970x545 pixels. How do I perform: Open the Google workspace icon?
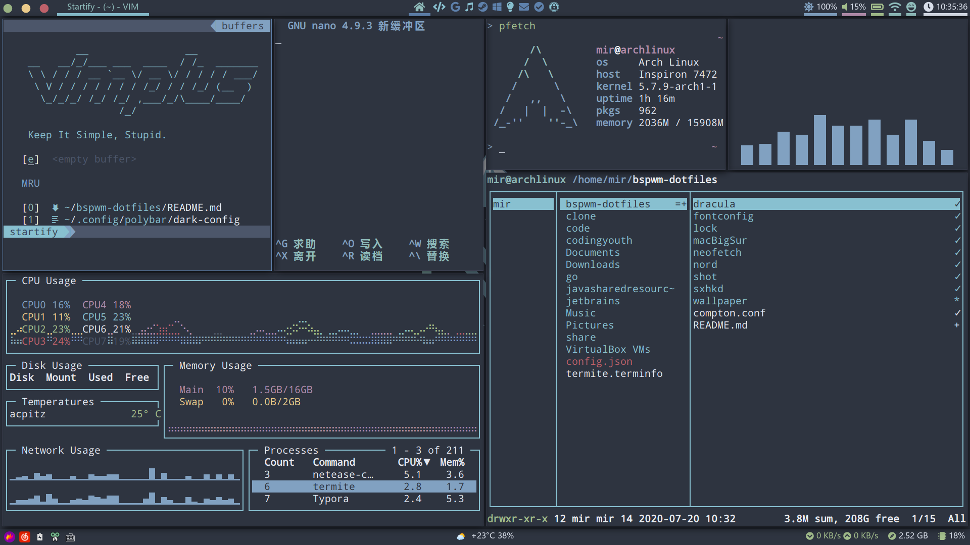click(x=455, y=7)
